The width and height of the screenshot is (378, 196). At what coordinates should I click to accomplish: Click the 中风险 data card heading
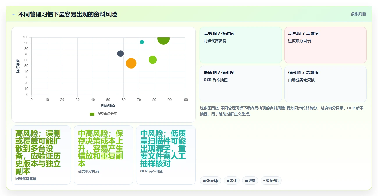(163, 148)
